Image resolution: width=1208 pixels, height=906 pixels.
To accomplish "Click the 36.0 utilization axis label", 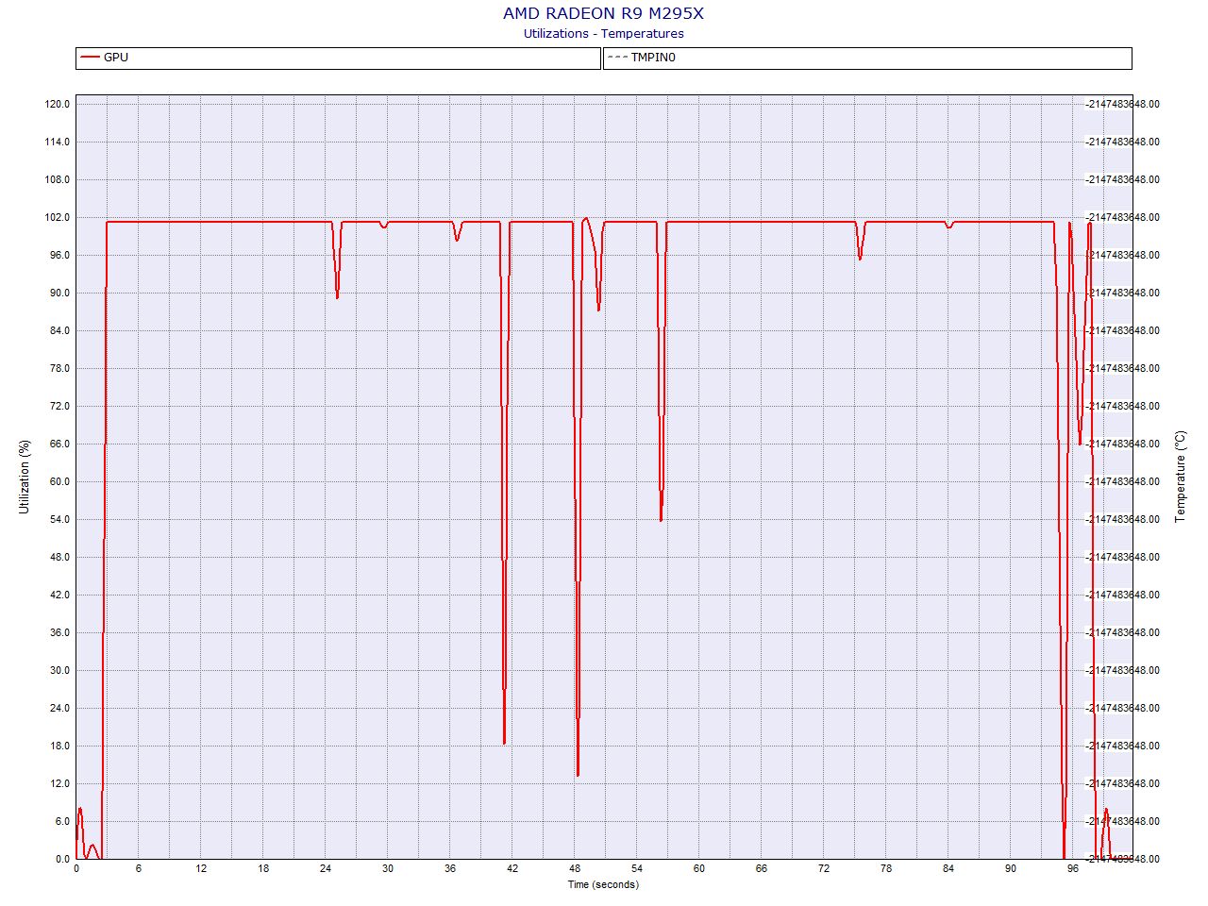I will coord(60,632).
